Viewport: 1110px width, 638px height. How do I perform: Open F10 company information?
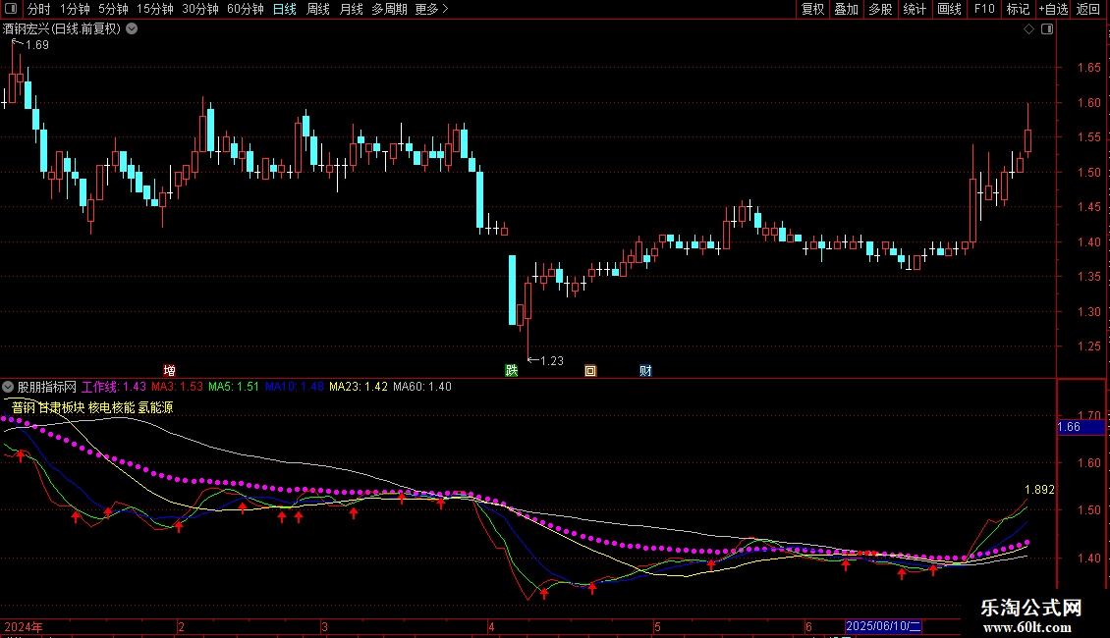tap(984, 9)
